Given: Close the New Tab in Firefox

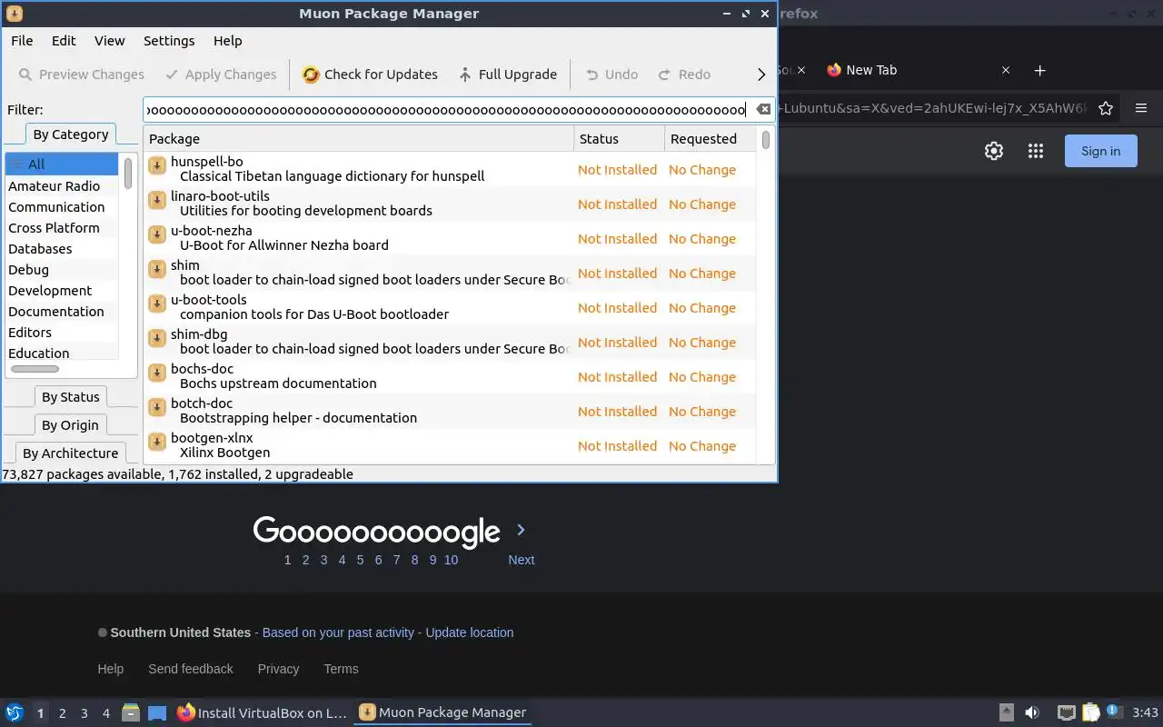Looking at the screenshot, I should click(1006, 70).
